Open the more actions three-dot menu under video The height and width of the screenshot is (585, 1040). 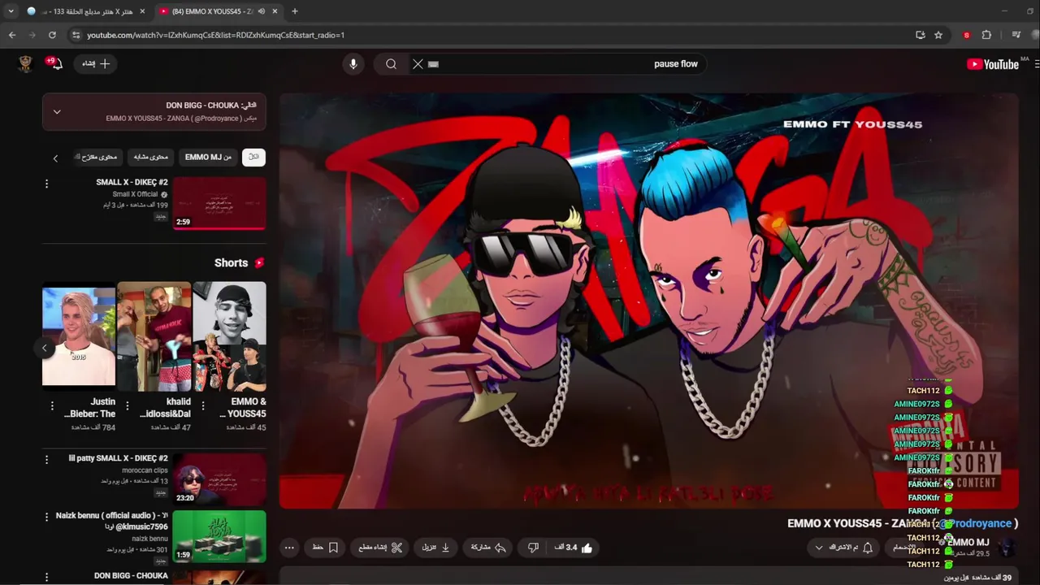pos(289,548)
